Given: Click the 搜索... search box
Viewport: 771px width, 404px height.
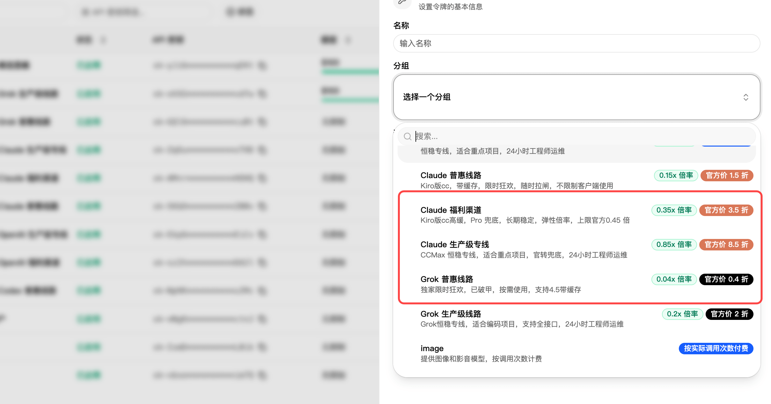Looking at the screenshot, I should coord(576,136).
